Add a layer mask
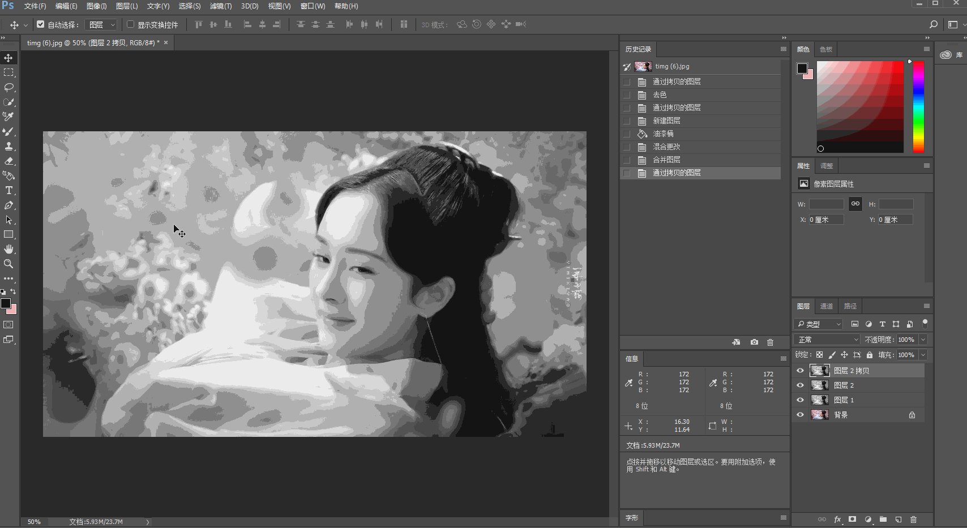The width and height of the screenshot is (967, 528). coord(853,519)
